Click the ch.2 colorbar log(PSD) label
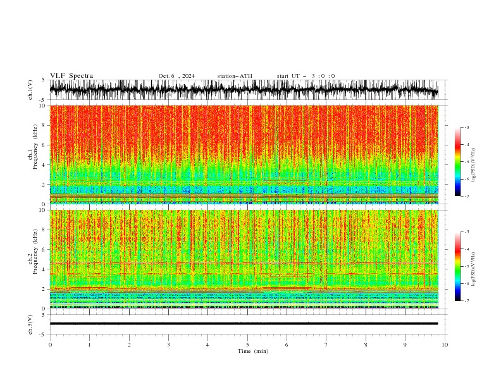 473,269
